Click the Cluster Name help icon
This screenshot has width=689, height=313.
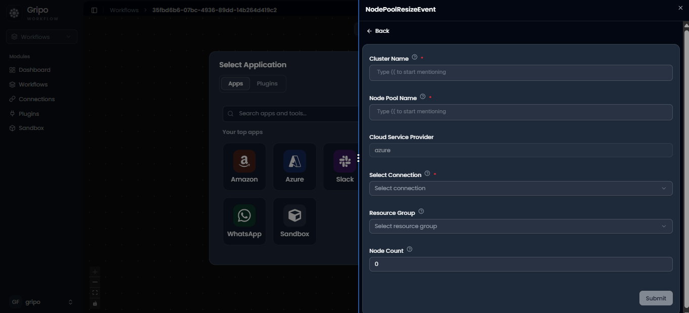point(415,57)
